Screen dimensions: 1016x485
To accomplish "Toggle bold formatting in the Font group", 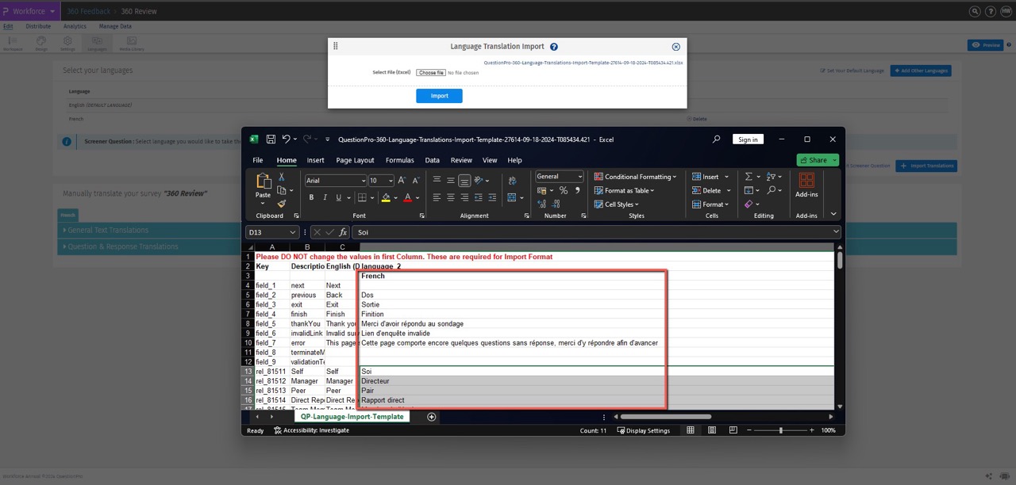I will (312, 196).
